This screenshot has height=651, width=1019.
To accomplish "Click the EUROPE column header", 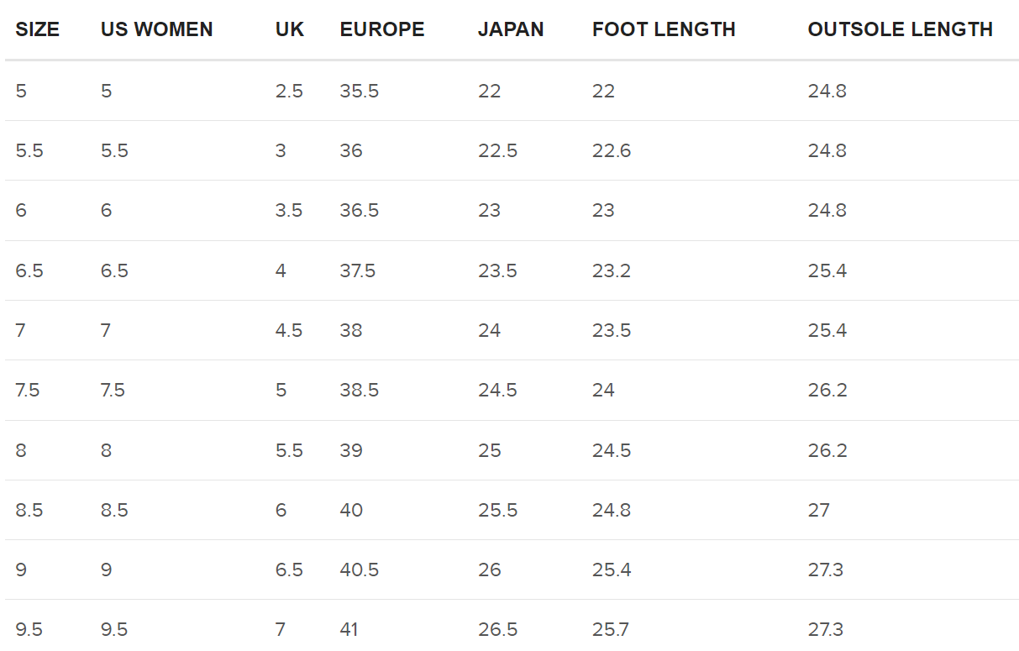I will coord(382,29).
